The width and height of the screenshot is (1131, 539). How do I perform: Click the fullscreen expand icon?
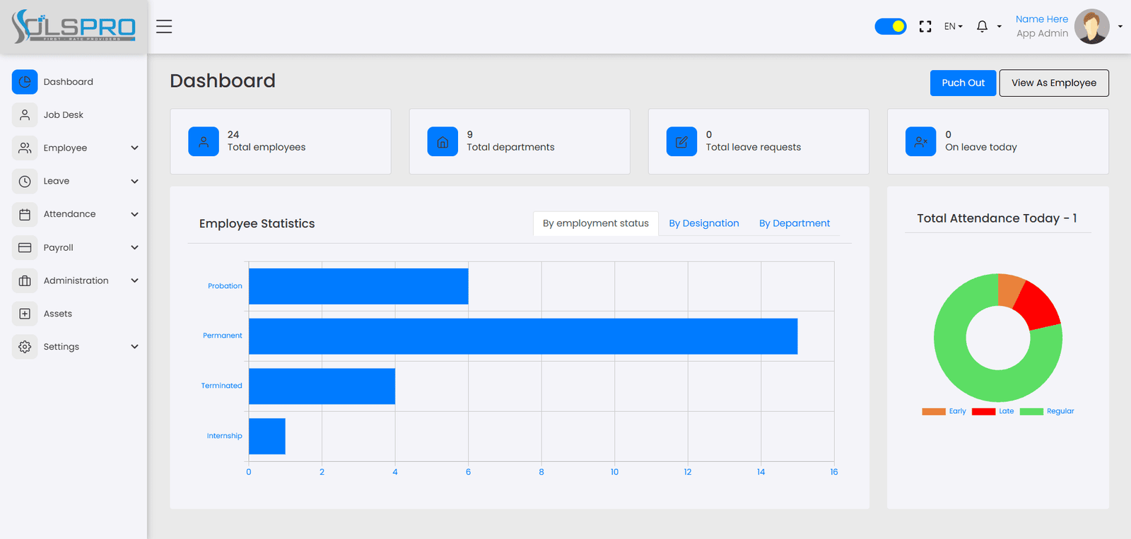point(925,27)
